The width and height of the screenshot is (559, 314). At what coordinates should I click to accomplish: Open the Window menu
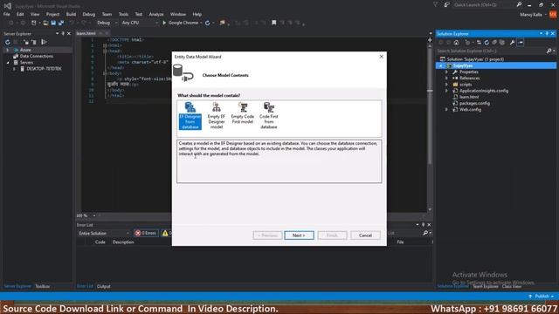coord(178,14)
